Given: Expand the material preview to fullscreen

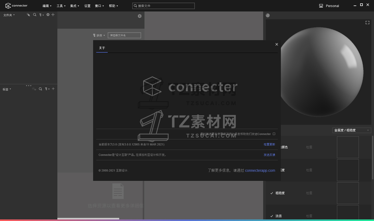Looking at the screenshot, I should point(367,23).
